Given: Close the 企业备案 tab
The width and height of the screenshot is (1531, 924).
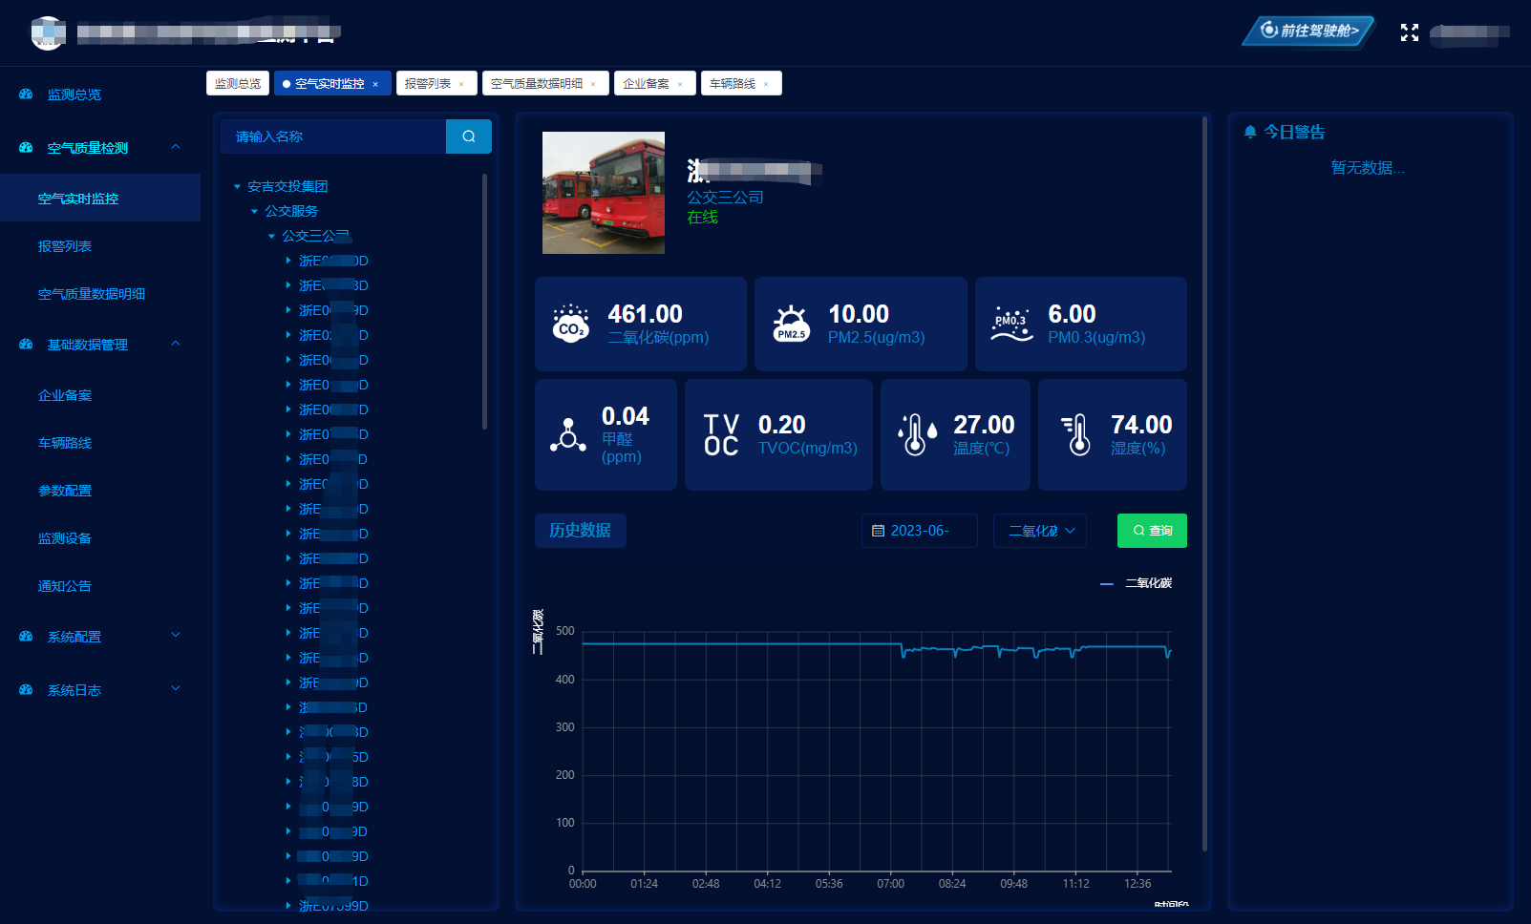Looking at the screenshot, I should click(x=680, y=84).
